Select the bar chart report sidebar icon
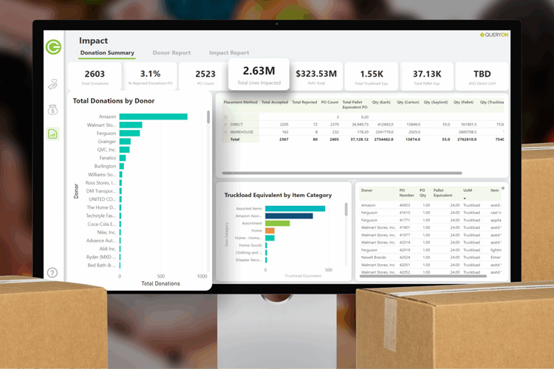The image size is (554, 369). tap(52, 134)
